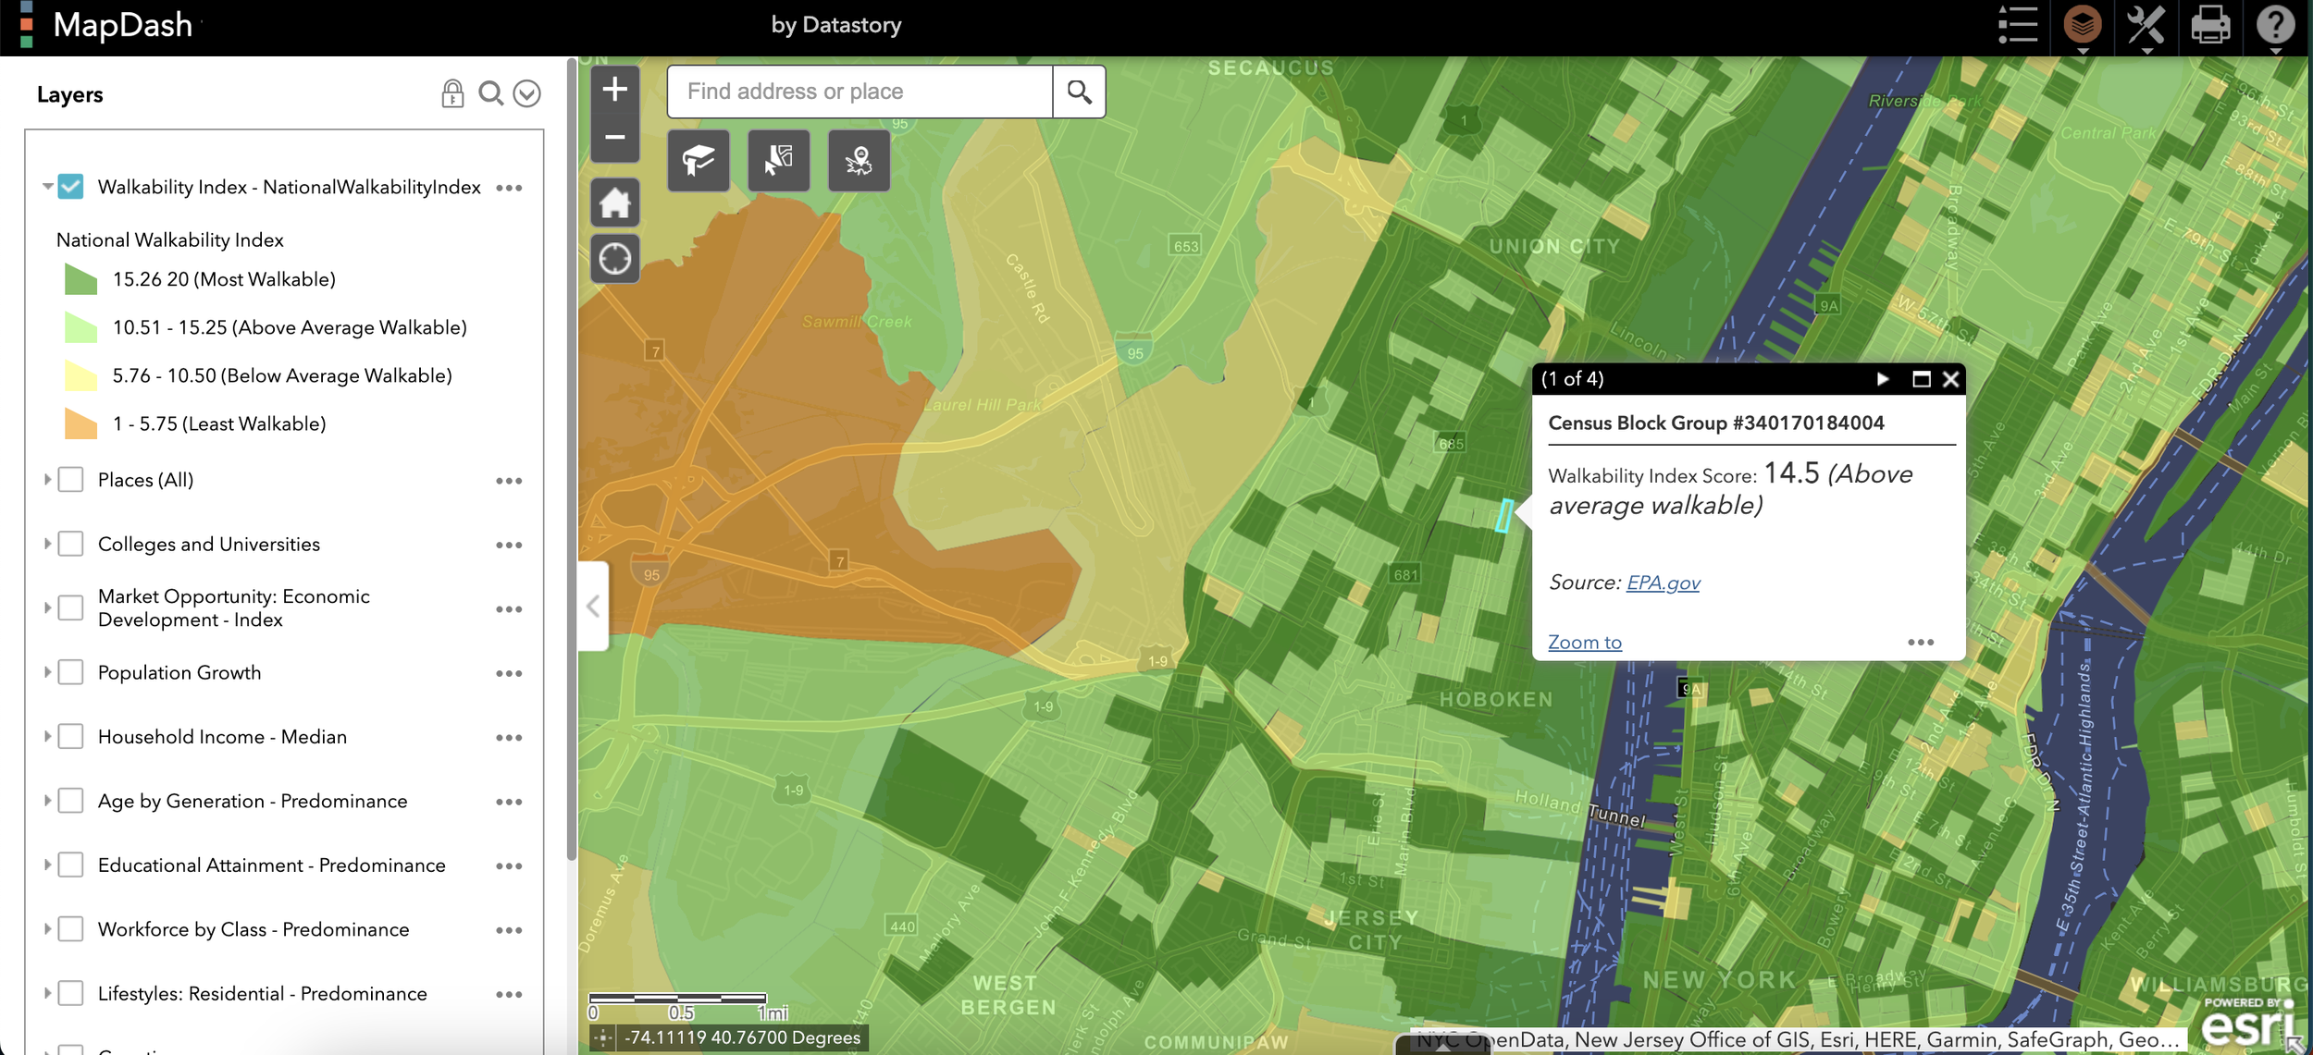Uncheck the Walkability Index layer
This screenshot has width=2313, height=1055.
(71, 187)
